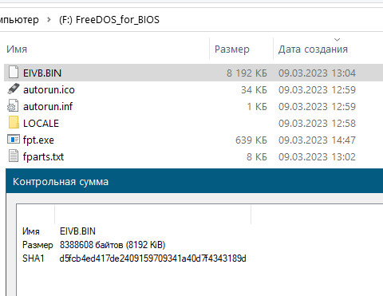Click the EIVB.BIN name in checksum panel
Image resolution: width=383 pixels, height=296 pixels.
tap(77, 231)
